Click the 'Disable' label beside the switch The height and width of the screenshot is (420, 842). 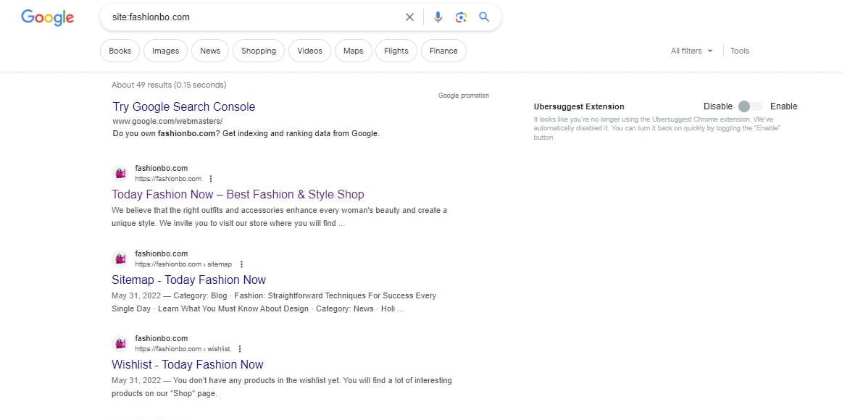[718, 106]
